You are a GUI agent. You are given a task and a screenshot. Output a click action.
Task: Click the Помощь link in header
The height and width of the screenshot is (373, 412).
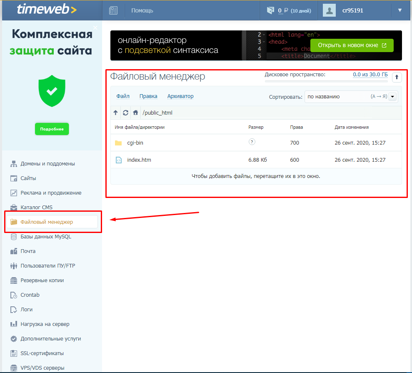(142, 10)
